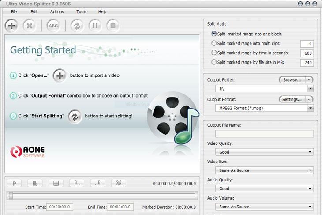322x215 pixels.
Task: Open the Settings button dropdown arrow
Action: (x=309, y=99)
